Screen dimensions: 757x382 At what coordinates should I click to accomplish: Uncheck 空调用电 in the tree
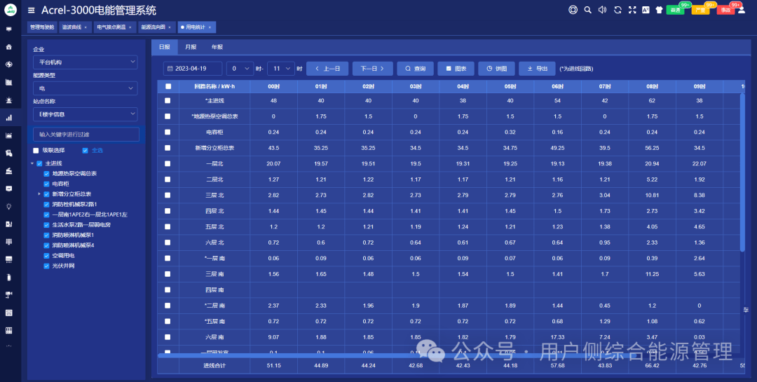pyautogui.click(x=46, y=255)
